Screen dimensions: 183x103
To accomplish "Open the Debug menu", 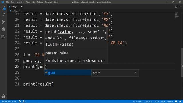I will click(x=40, y=2).
